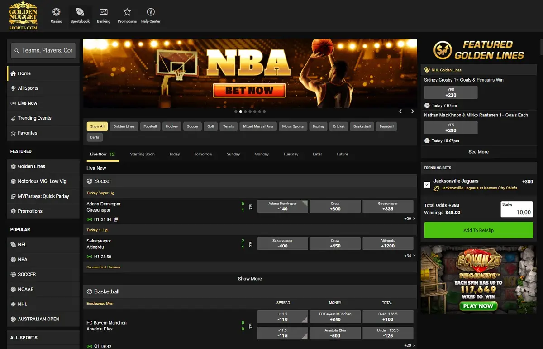Click the search magnifier icon

[17, 51]
